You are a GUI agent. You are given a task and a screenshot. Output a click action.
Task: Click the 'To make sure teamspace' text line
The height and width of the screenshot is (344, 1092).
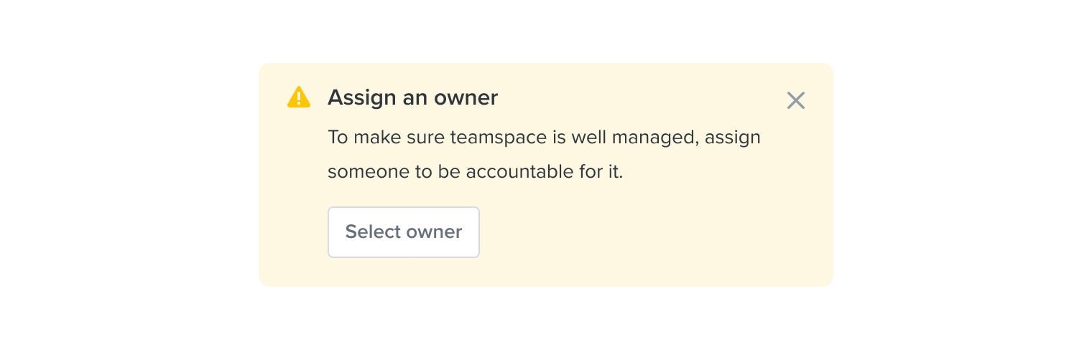tap(544, 138)
